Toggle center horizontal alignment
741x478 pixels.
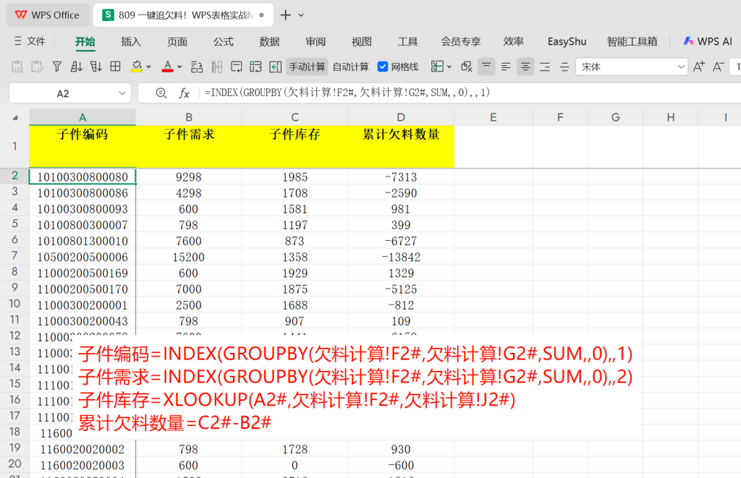525,67
